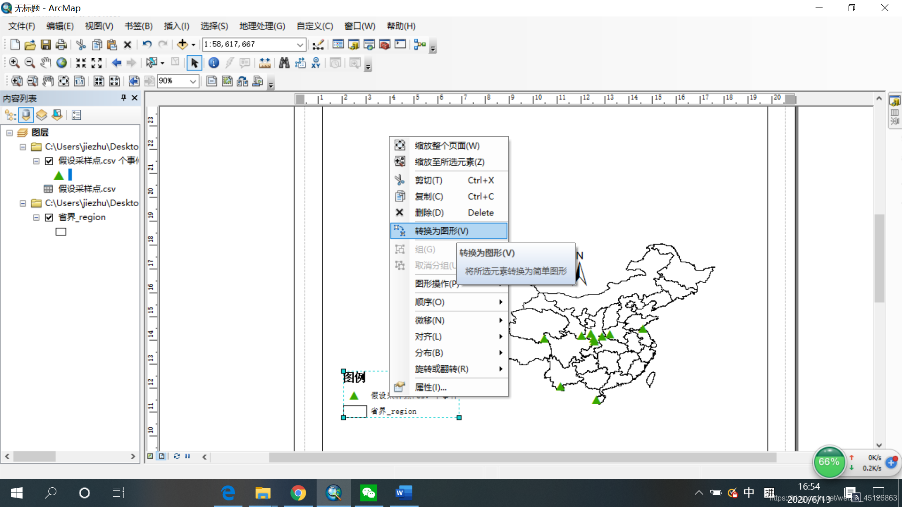Choose 转换为图形(V) from context menu
The height and width of the screenshot is (507, 902).
tap(442, 231)
